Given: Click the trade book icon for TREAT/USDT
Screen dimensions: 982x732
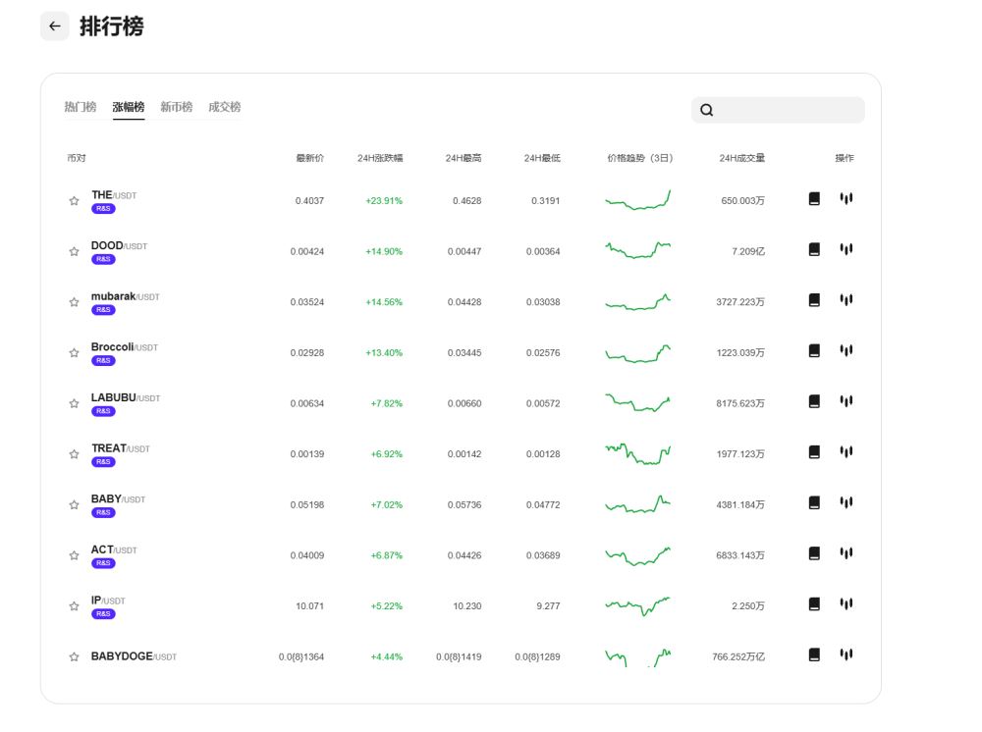Looking at the screenshot, I should click(x=814, y=452).
